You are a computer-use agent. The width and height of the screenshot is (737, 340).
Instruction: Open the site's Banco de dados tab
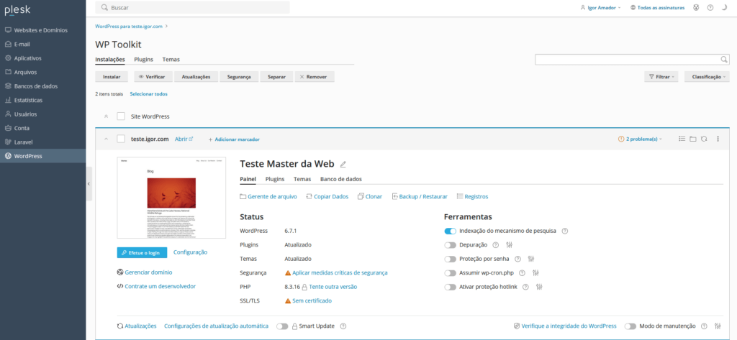click(340, 179)
